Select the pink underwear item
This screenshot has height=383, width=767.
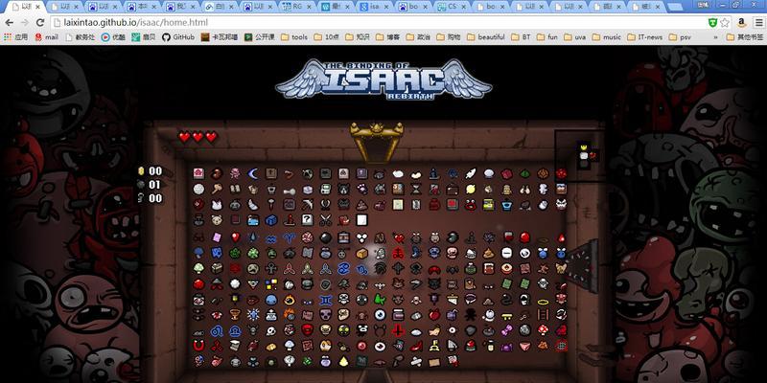pyautogui.click(x=524, y=346)
